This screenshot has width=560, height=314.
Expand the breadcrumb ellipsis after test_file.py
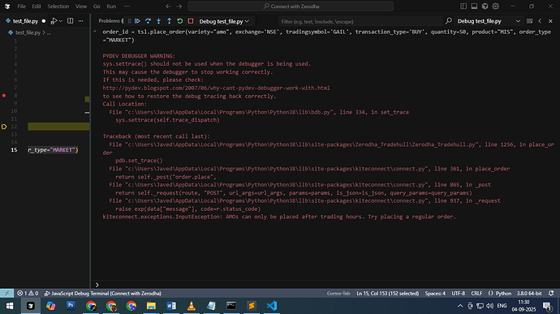tap(49, 32)
